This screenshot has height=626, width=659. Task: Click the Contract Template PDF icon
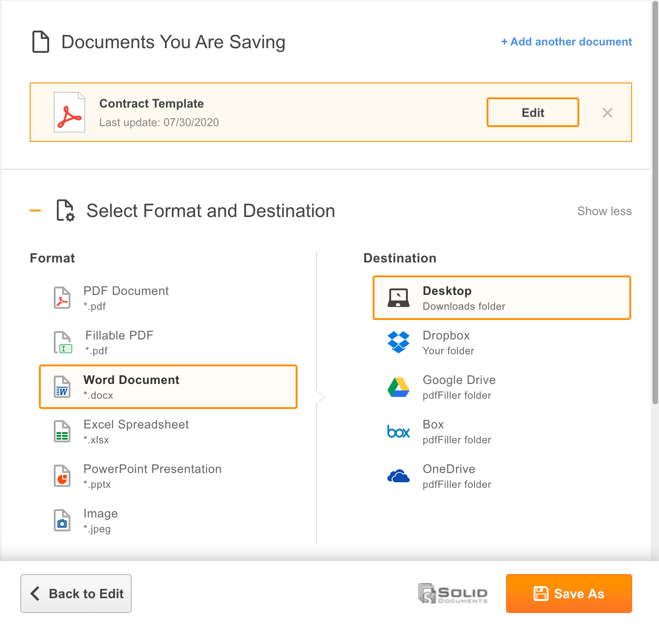pos(70,112)
